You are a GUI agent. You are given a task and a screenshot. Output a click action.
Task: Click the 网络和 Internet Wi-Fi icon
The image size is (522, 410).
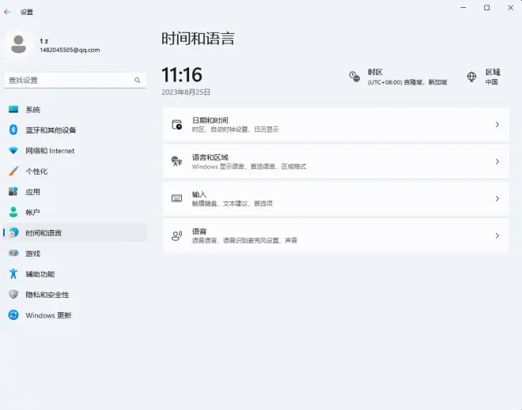tap(13, 151)
